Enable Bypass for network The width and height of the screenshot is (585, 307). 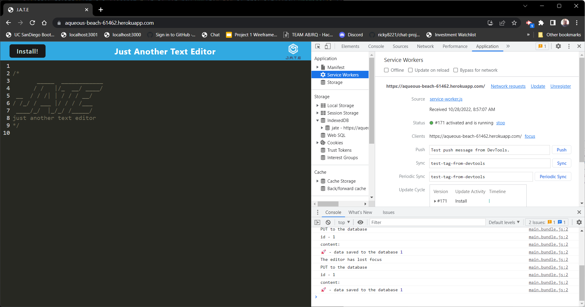[456, 70]
